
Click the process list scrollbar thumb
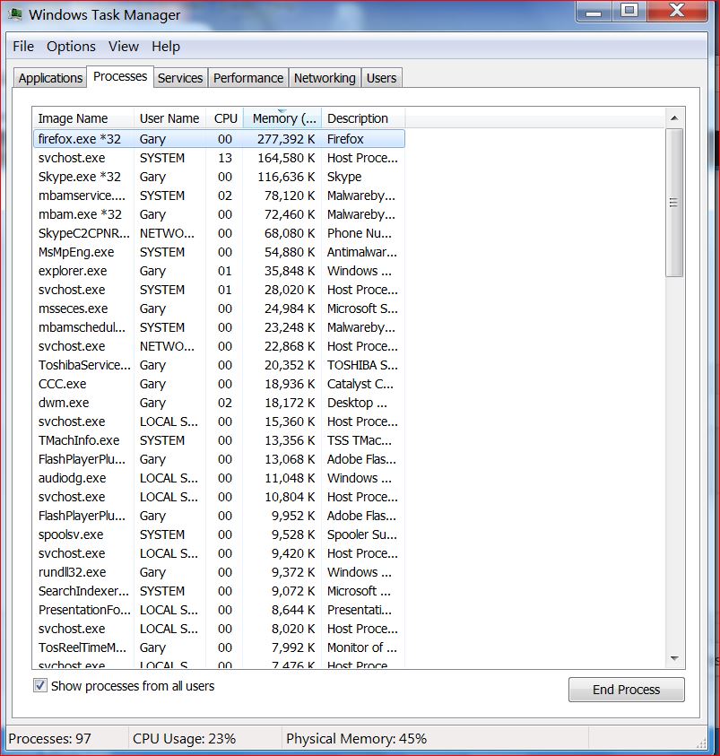pyautogui.click(x=674, y=203)
